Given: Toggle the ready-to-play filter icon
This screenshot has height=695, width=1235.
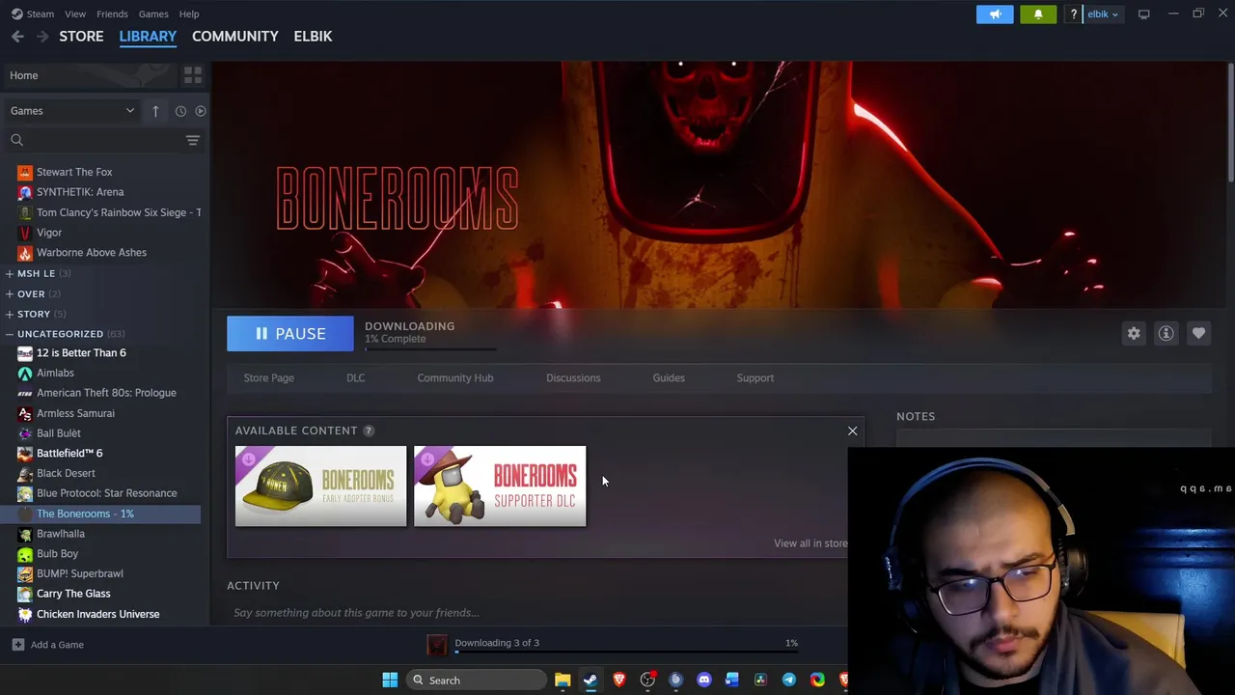Looking at the screenshot, I should [201, 111].
